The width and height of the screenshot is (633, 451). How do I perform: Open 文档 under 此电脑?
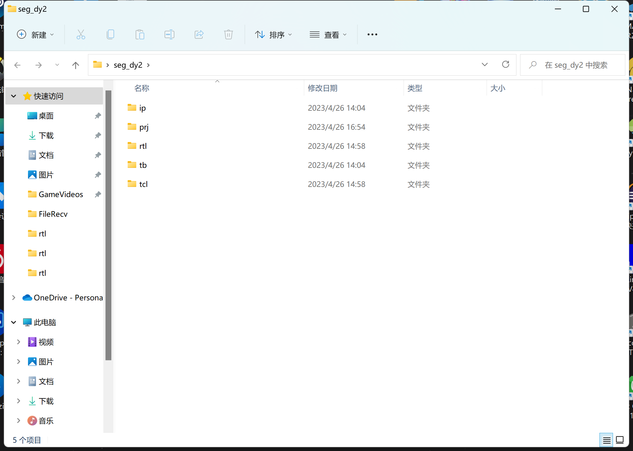[46, 382]
